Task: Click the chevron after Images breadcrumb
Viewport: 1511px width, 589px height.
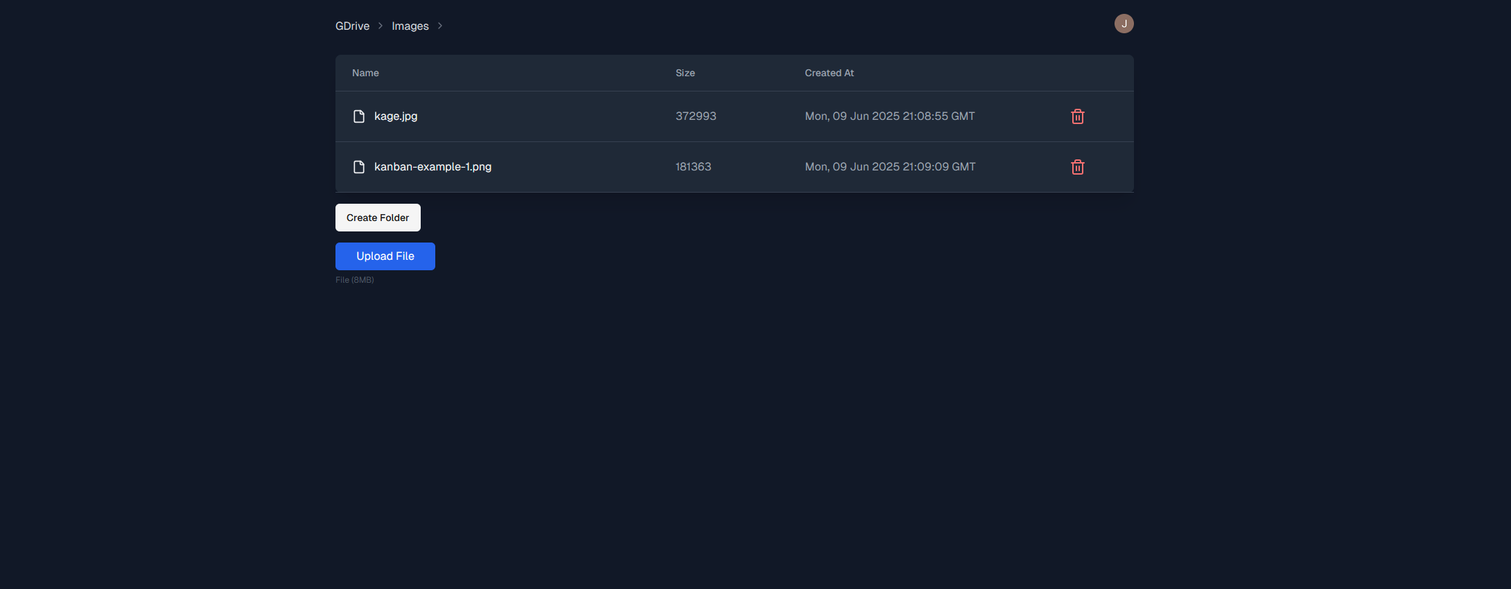Action: [x=439, y=26]
